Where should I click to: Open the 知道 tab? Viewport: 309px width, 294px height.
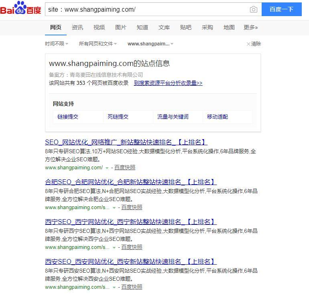tap(142, 27)
